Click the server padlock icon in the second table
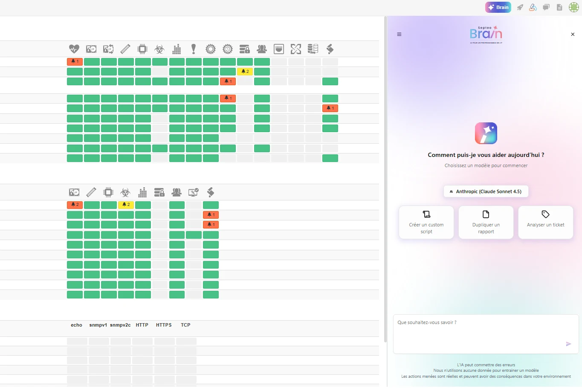Screen dimensions: 582x388 (x=159, y=192)
